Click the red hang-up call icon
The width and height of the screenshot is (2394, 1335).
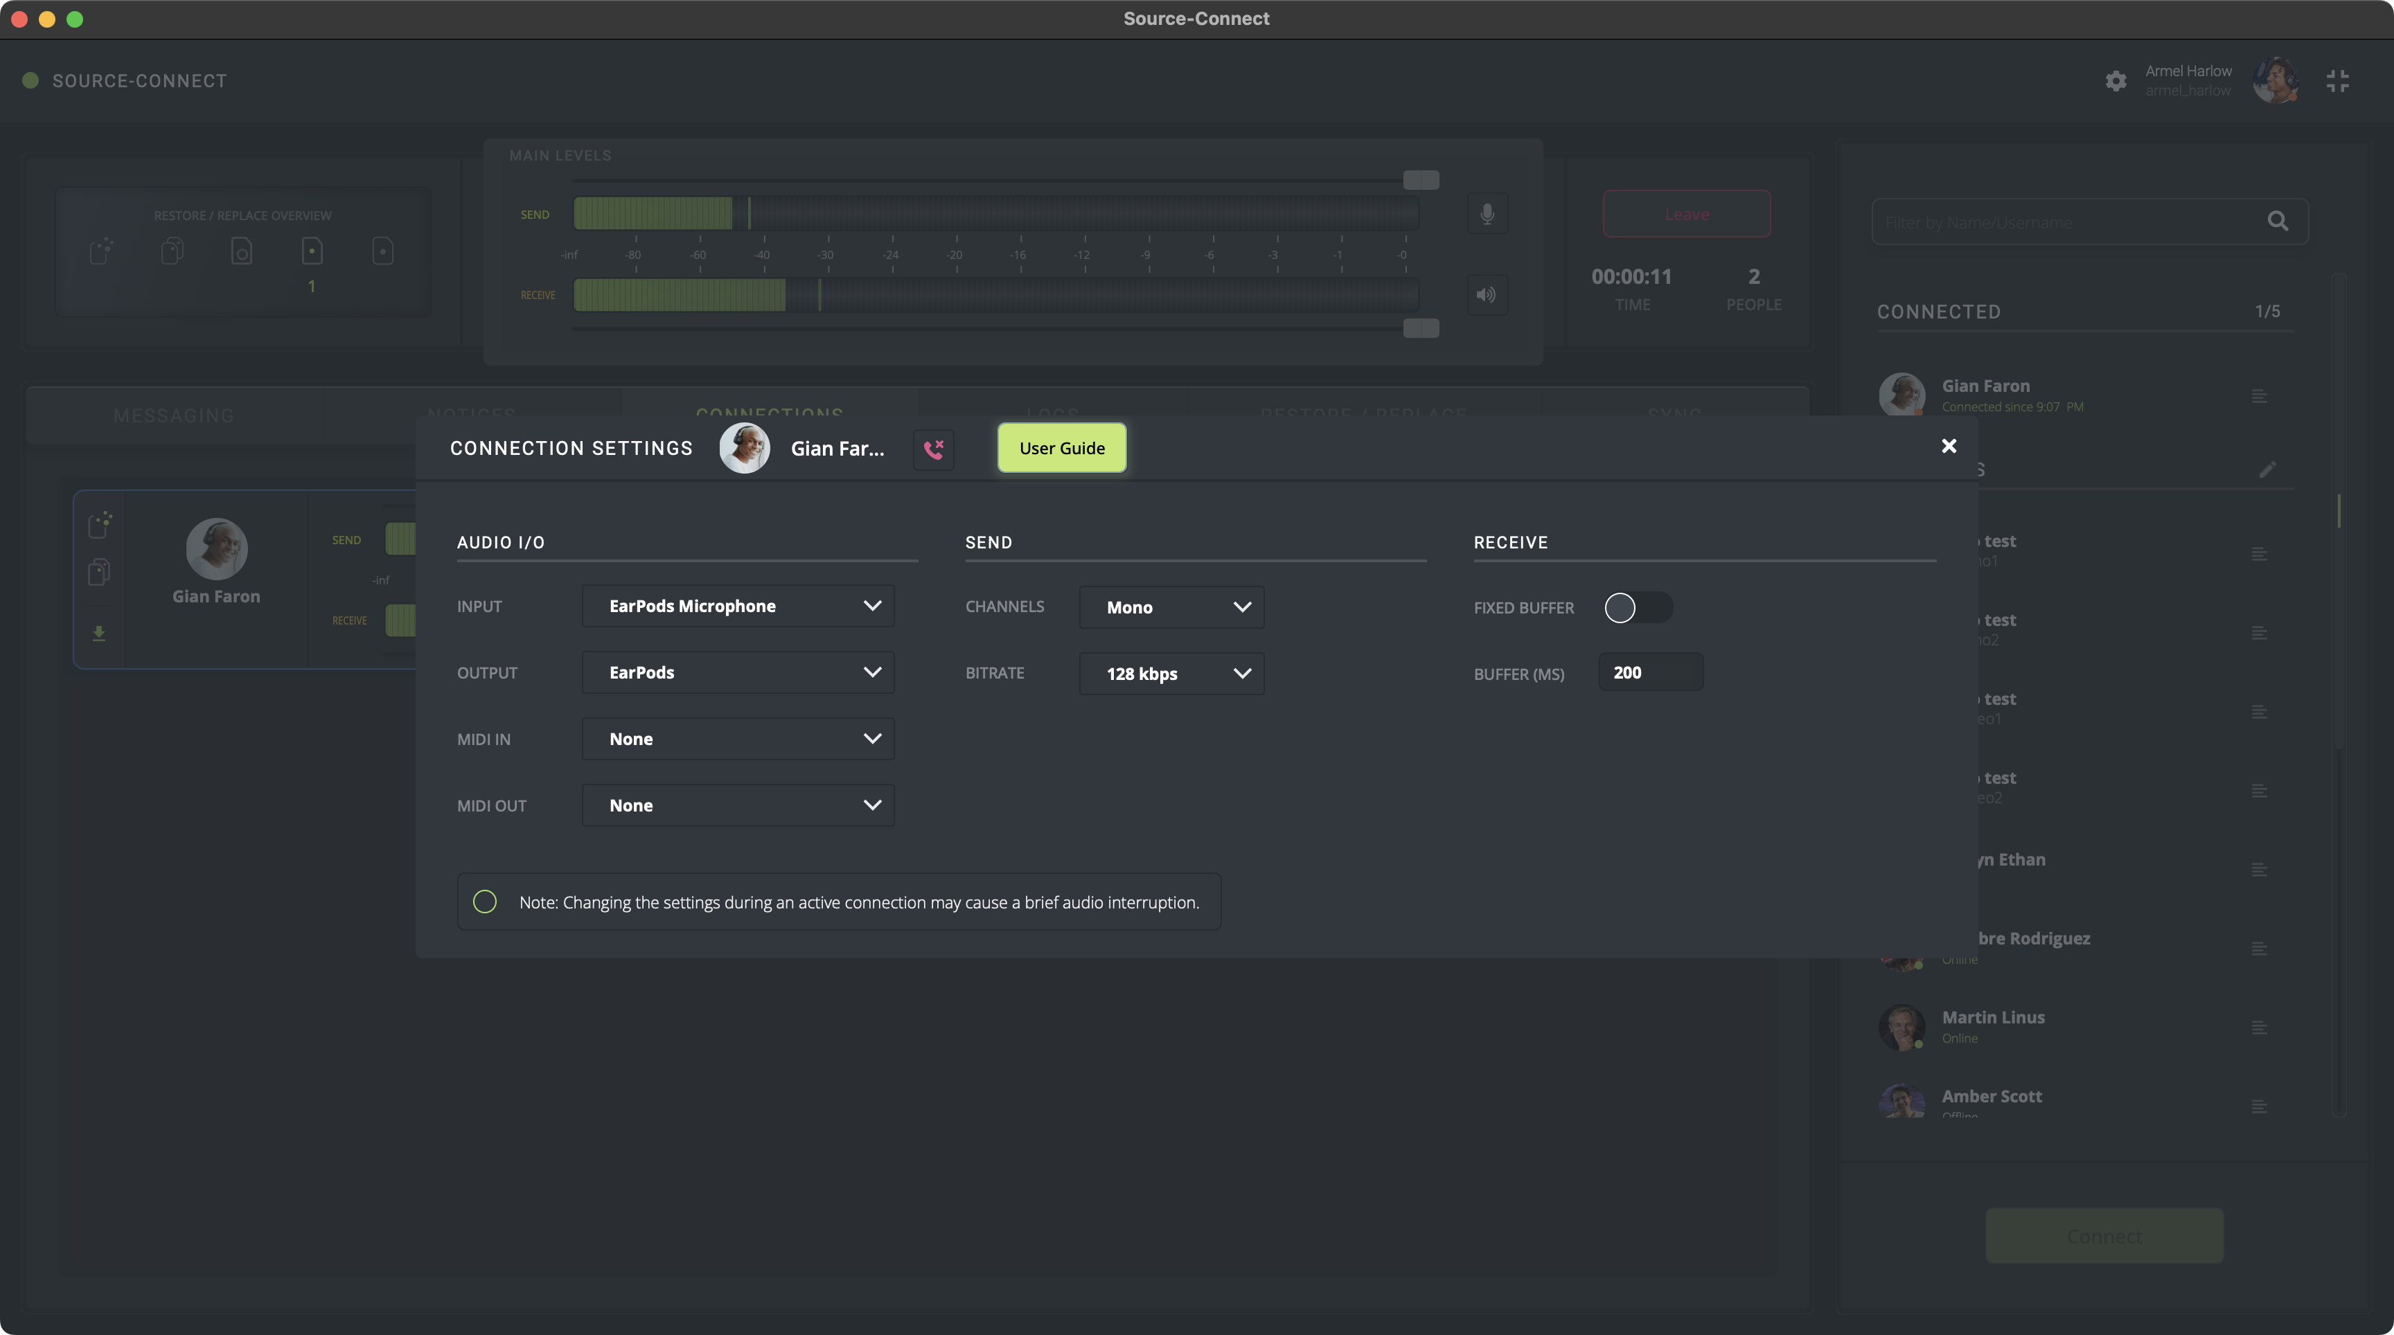(933, 449)
